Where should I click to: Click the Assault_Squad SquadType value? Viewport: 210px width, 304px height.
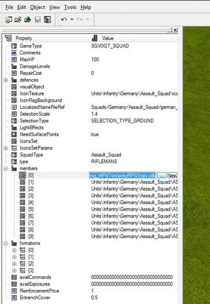click(106, 155)
